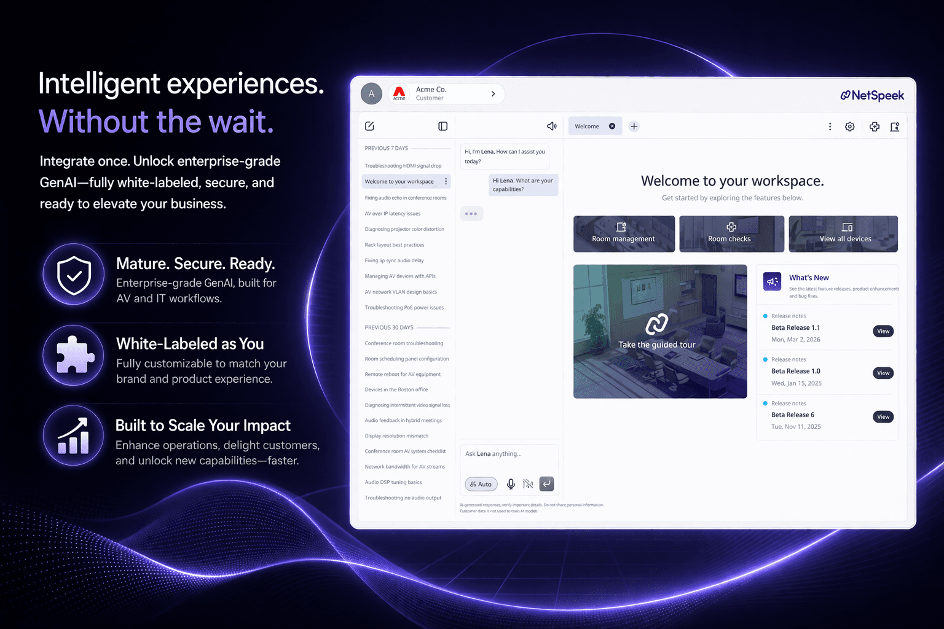Open Diagnosing projector color distortion chat
This screenshot has height=629, width=944.
tap(404, 229)
